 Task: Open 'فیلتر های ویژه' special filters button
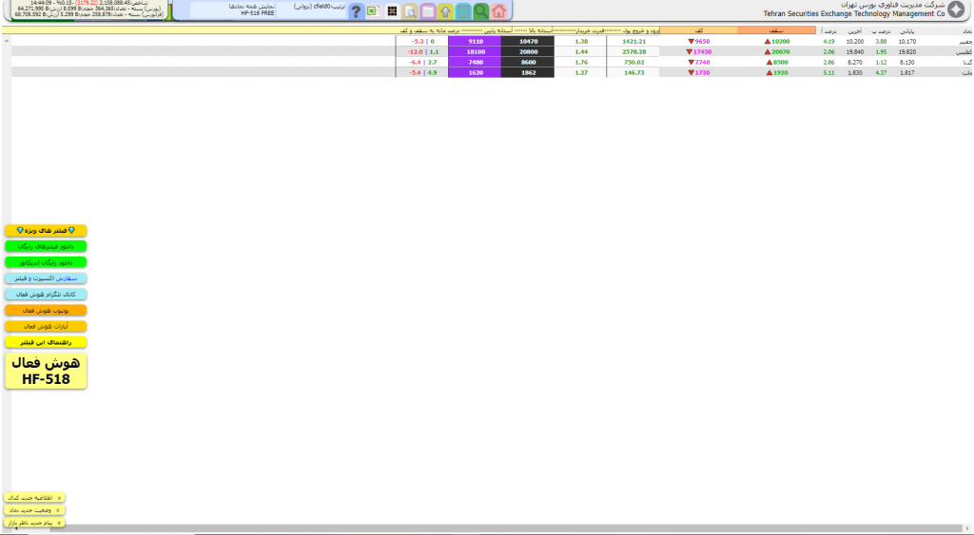coord(46,230)
